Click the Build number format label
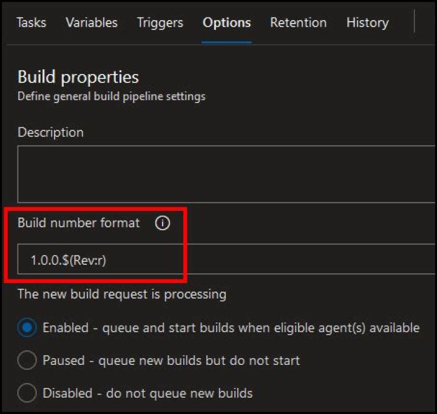 [79, 223]
